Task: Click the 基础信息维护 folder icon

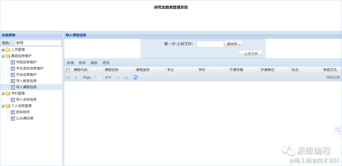Action: point(8,56)
